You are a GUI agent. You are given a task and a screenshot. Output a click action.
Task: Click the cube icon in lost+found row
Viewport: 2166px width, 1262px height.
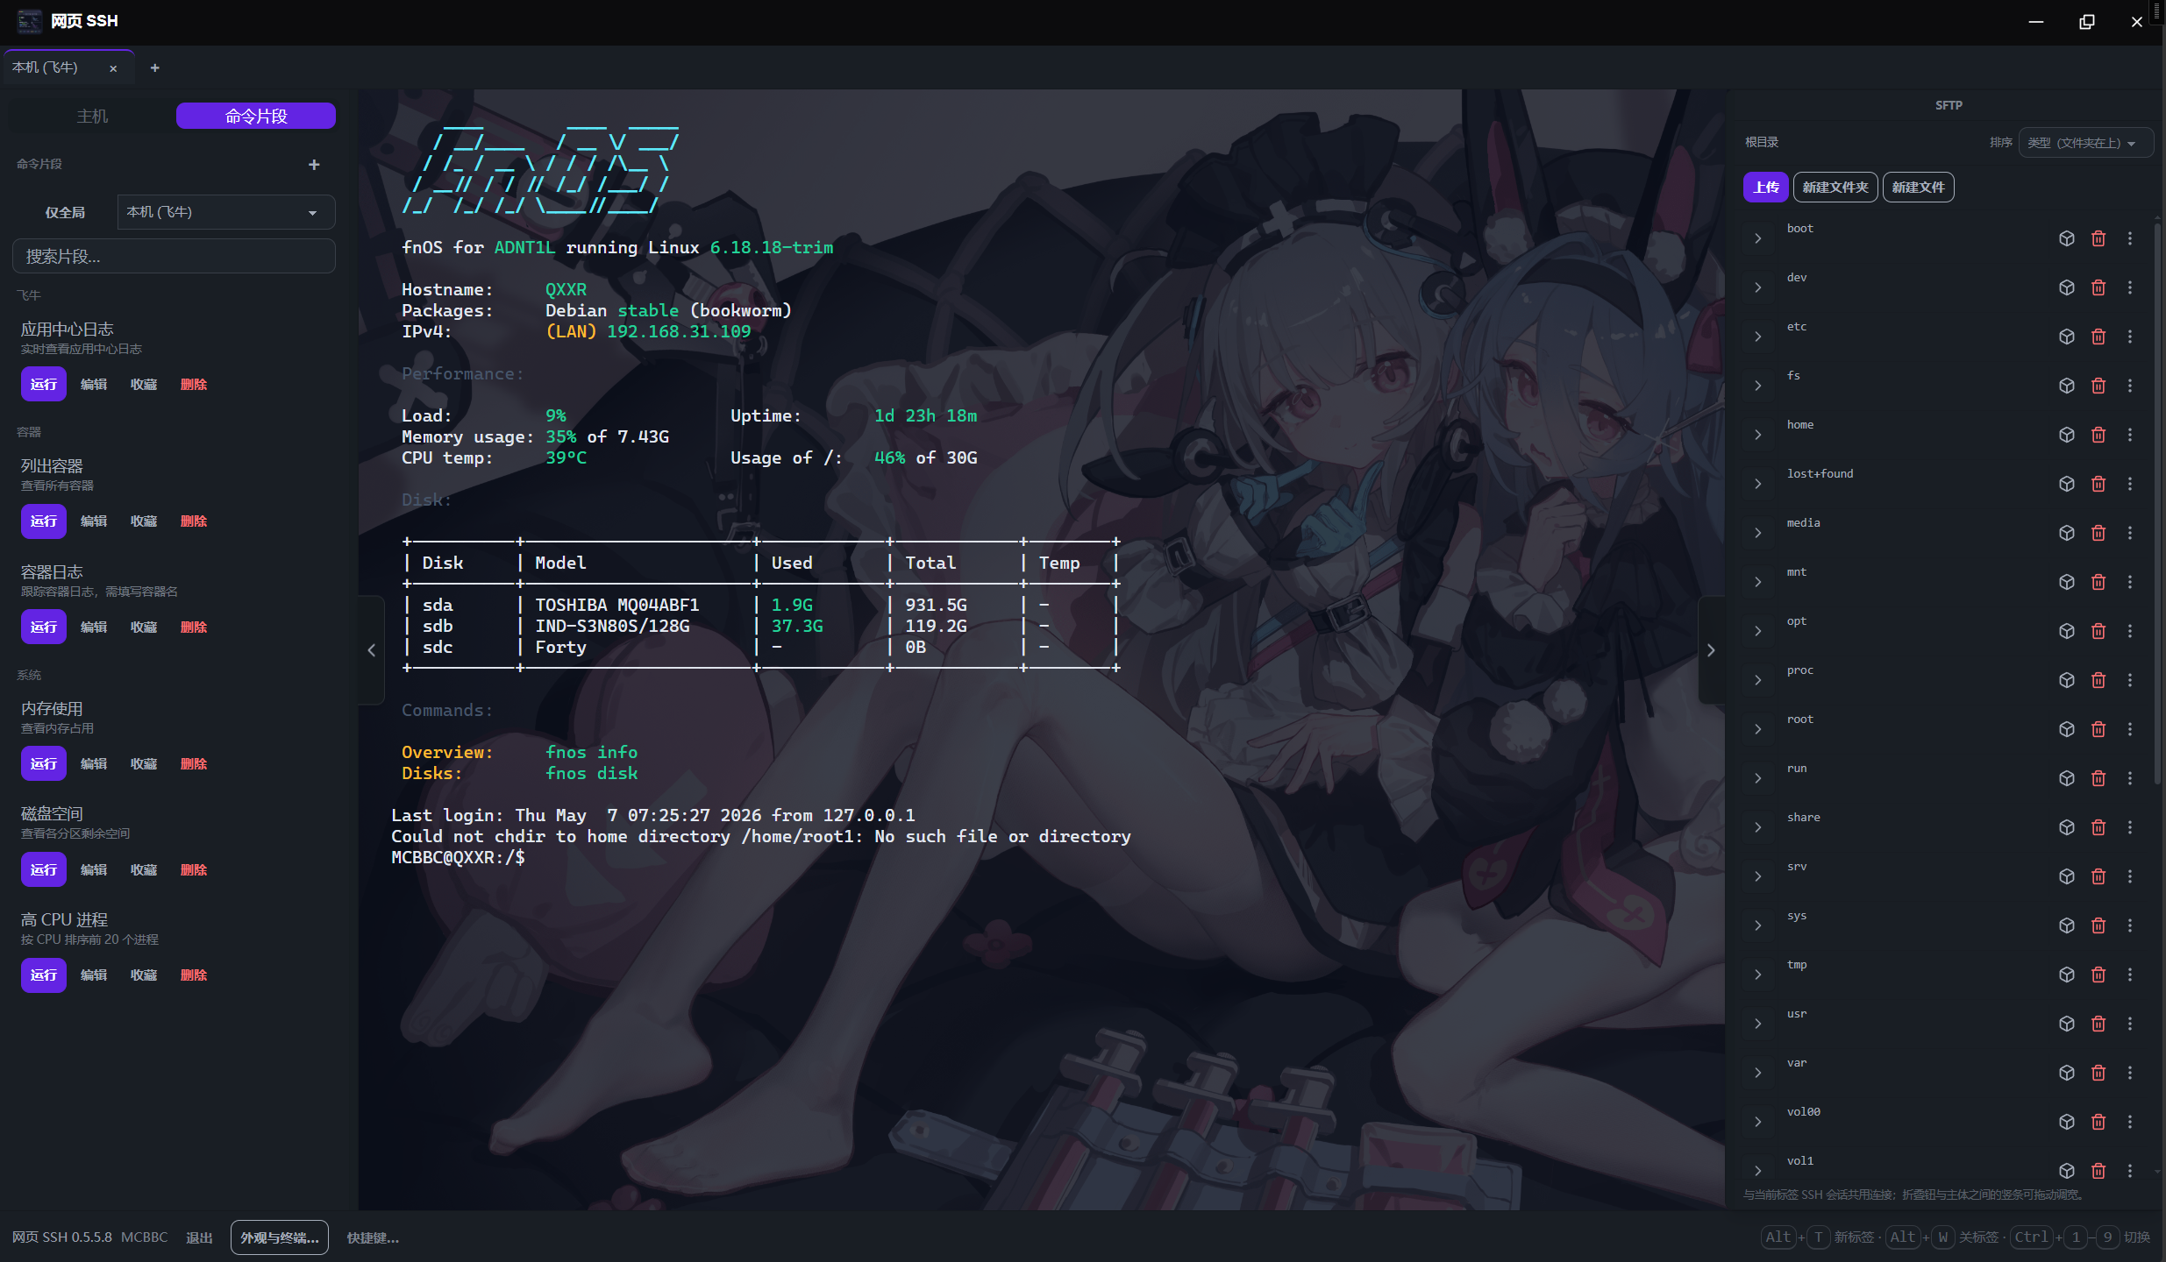coord(2066,484)
